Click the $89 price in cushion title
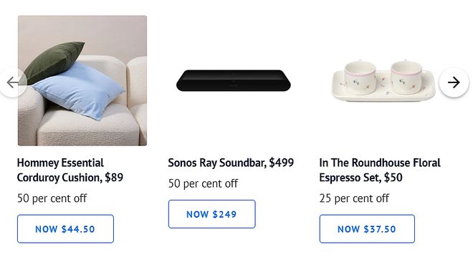This screenshot has height=265, width=473. (114, 178)
